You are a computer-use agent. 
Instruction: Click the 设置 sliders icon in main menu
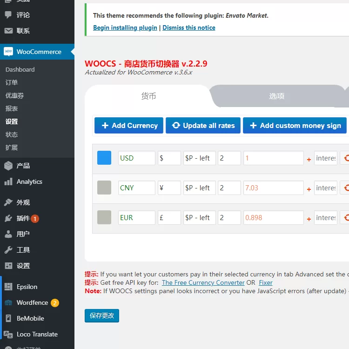(x=8, y=266)
